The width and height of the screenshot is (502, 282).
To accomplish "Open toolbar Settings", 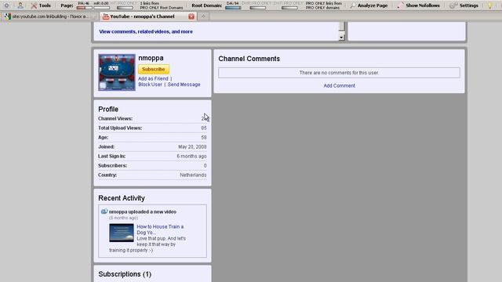I will tap(464, 5).
